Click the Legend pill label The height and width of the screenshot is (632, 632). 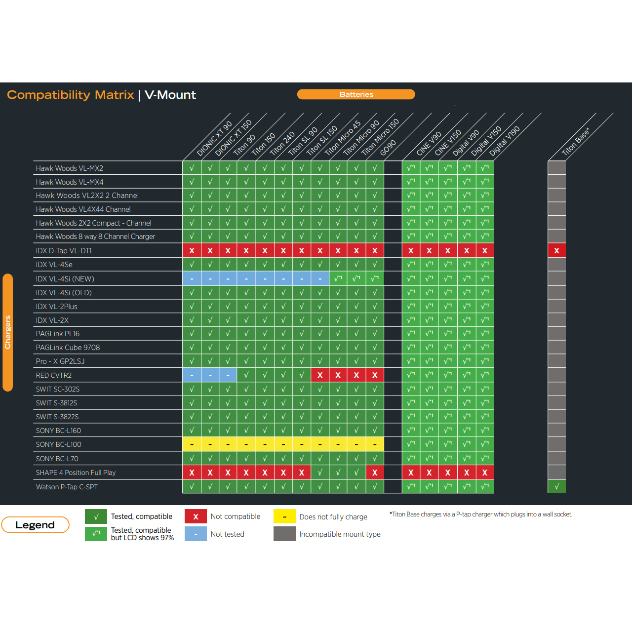click(35, 525)
